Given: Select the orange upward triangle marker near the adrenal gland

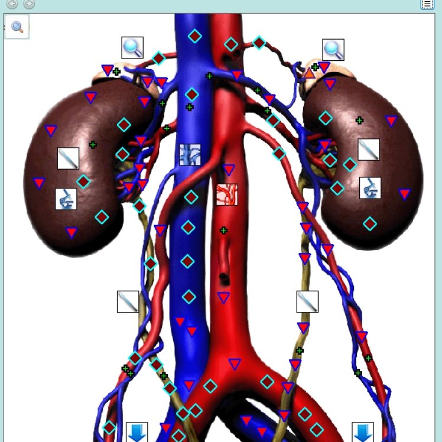Looking at the screenshot, I should tap(310, 74).
